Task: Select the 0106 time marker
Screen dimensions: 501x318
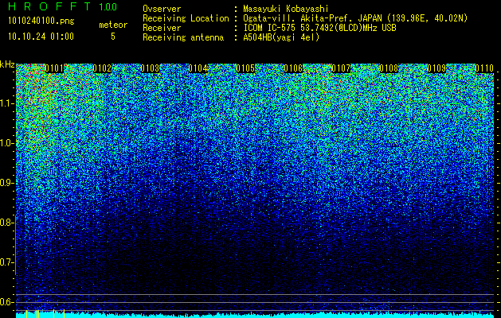Action: 293,68
